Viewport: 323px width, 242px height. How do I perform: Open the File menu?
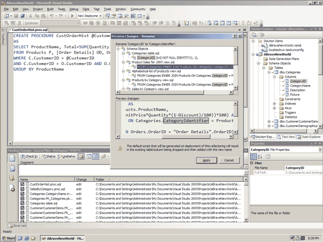click(6, 9)
